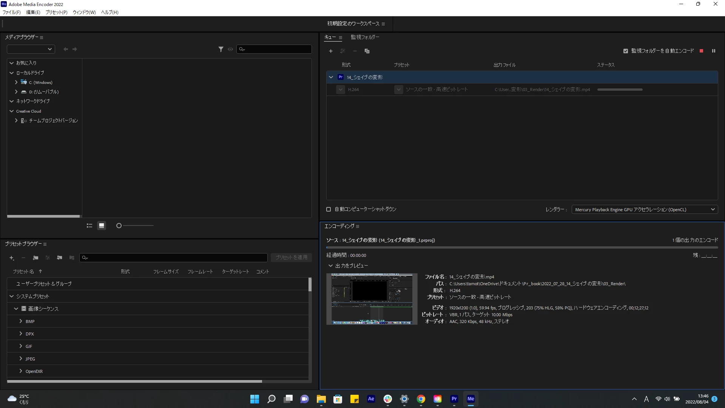Image resolution: width=725 pixels, height=408 pixels.
Task: Enable automatic computer shutdown checkbox
Action: point(329,209)
